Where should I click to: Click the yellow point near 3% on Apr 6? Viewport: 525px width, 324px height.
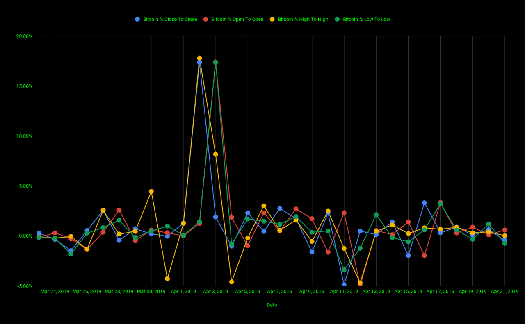(264, 206)
